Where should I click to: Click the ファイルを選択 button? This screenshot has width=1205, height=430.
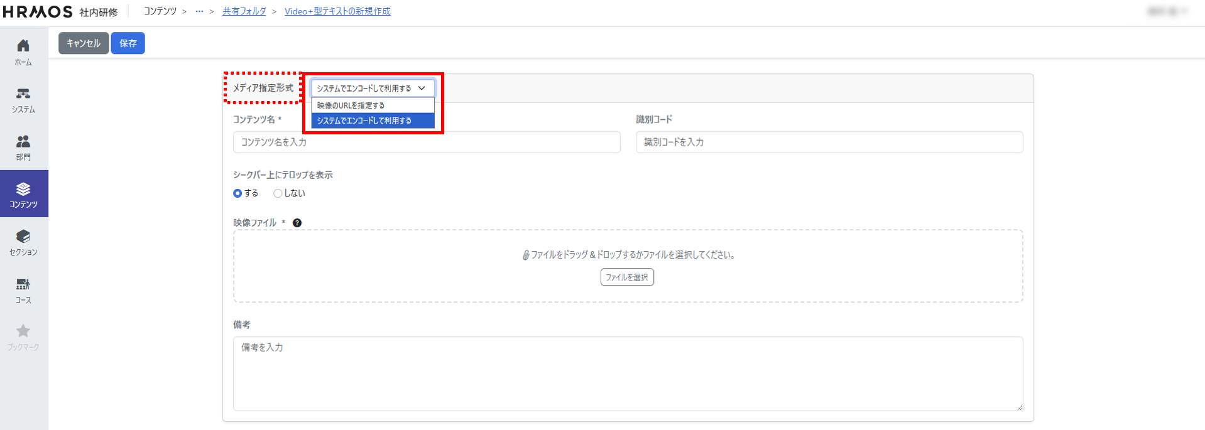(x=626, y=277)
